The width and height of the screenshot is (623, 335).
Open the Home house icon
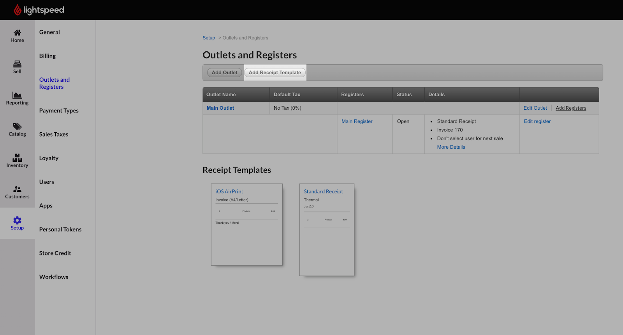(x=17, y=33)
